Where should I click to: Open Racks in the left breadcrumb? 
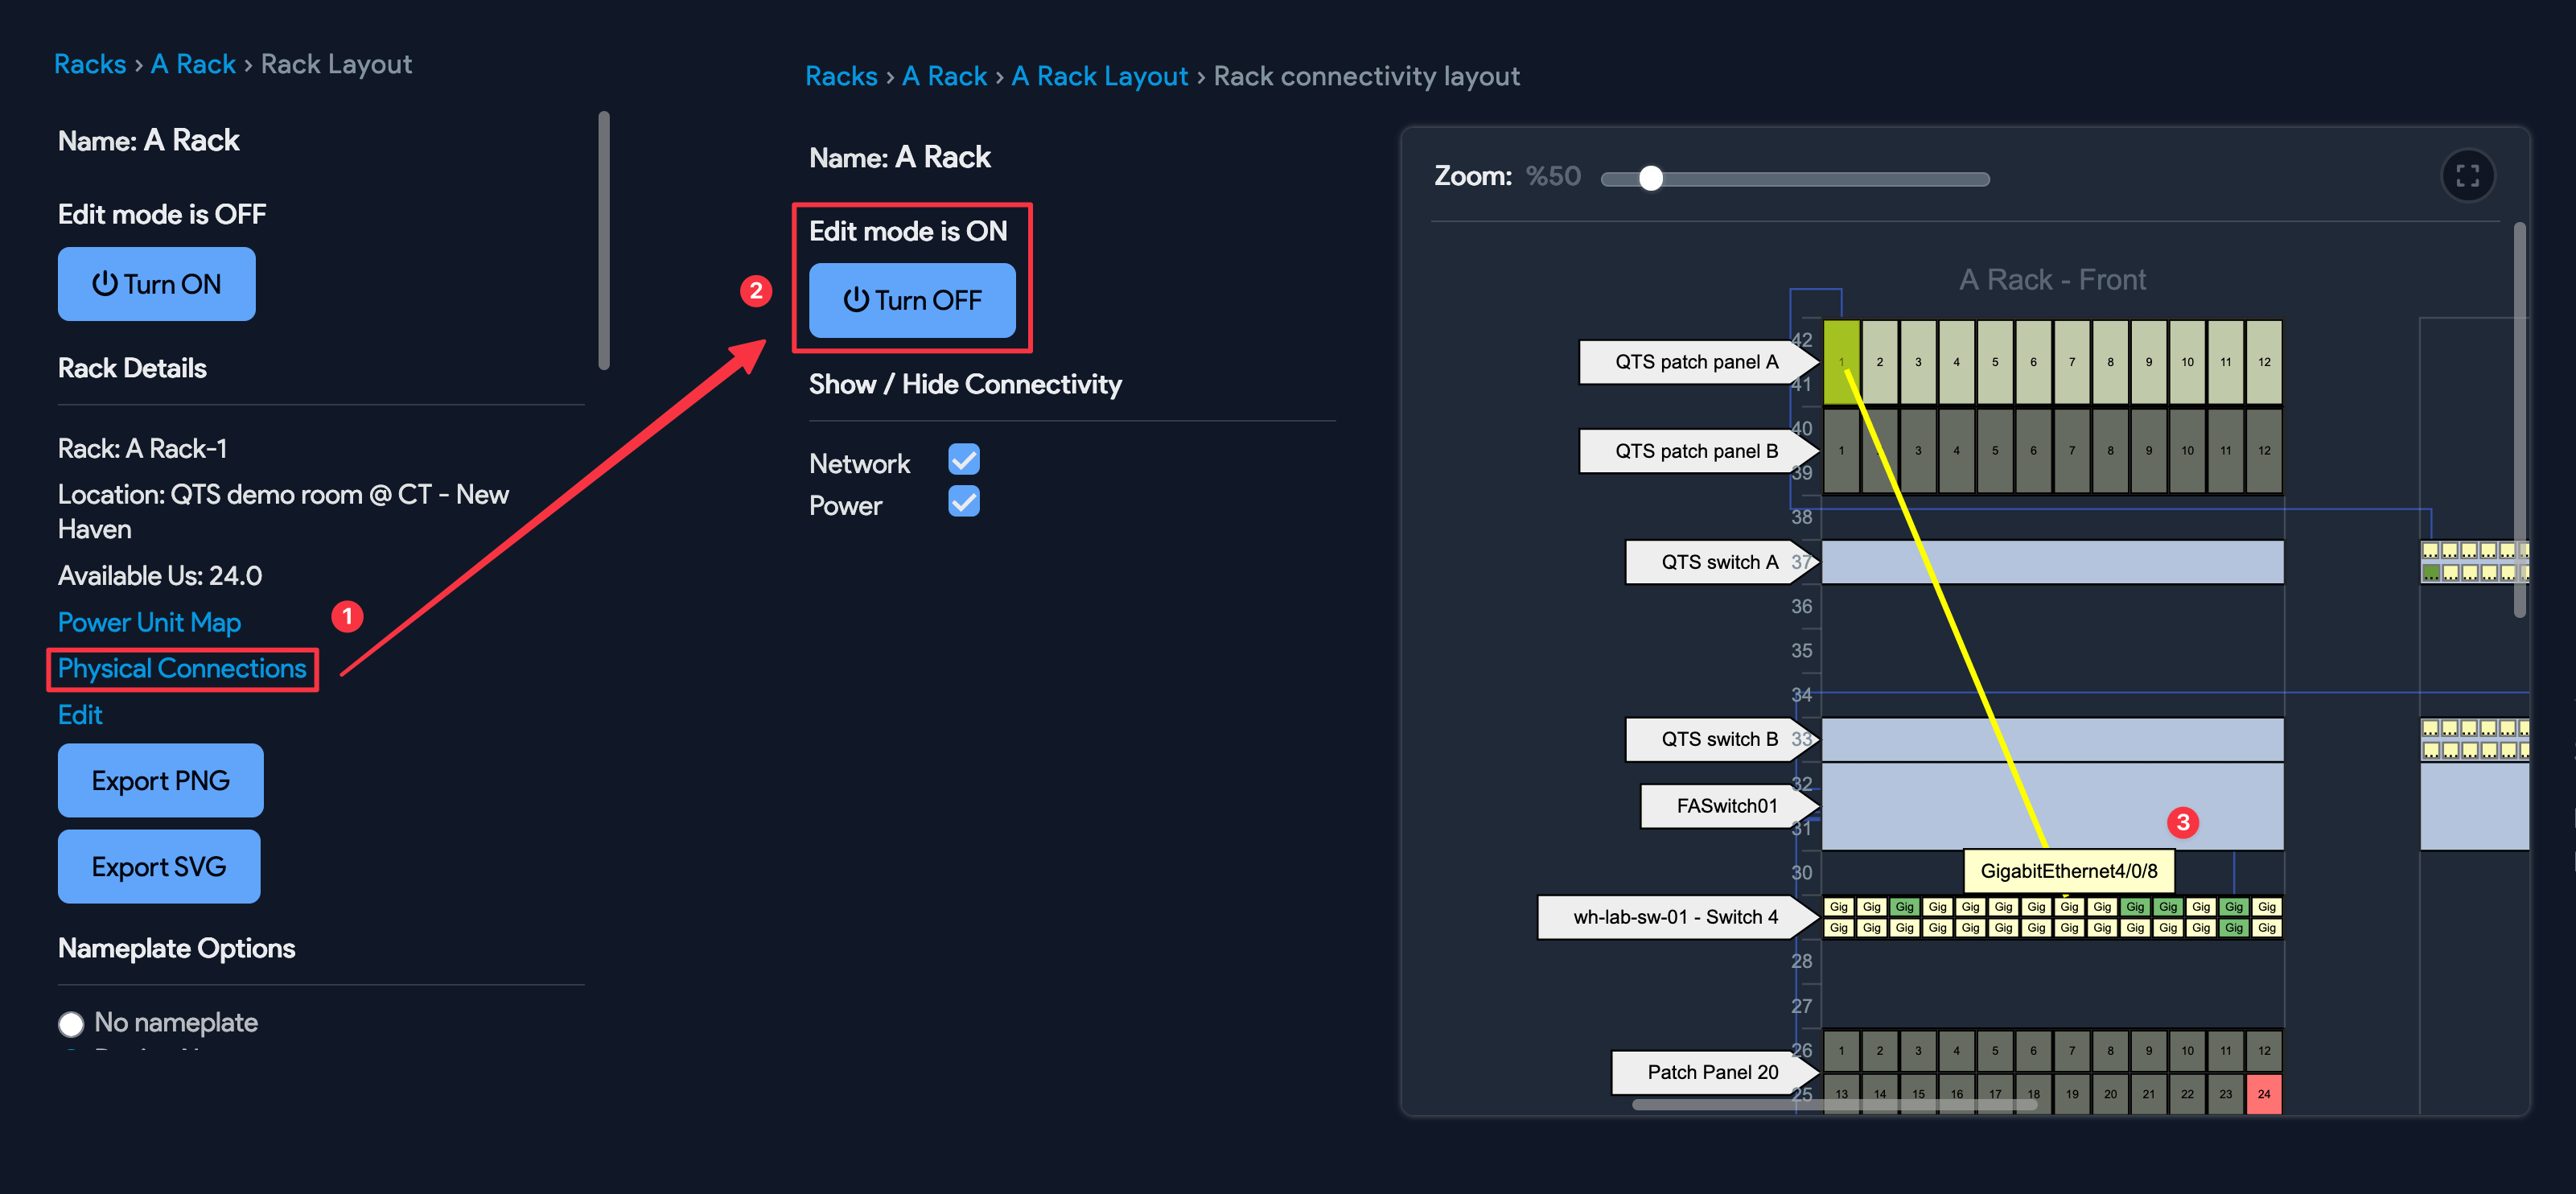pos(89,64)
